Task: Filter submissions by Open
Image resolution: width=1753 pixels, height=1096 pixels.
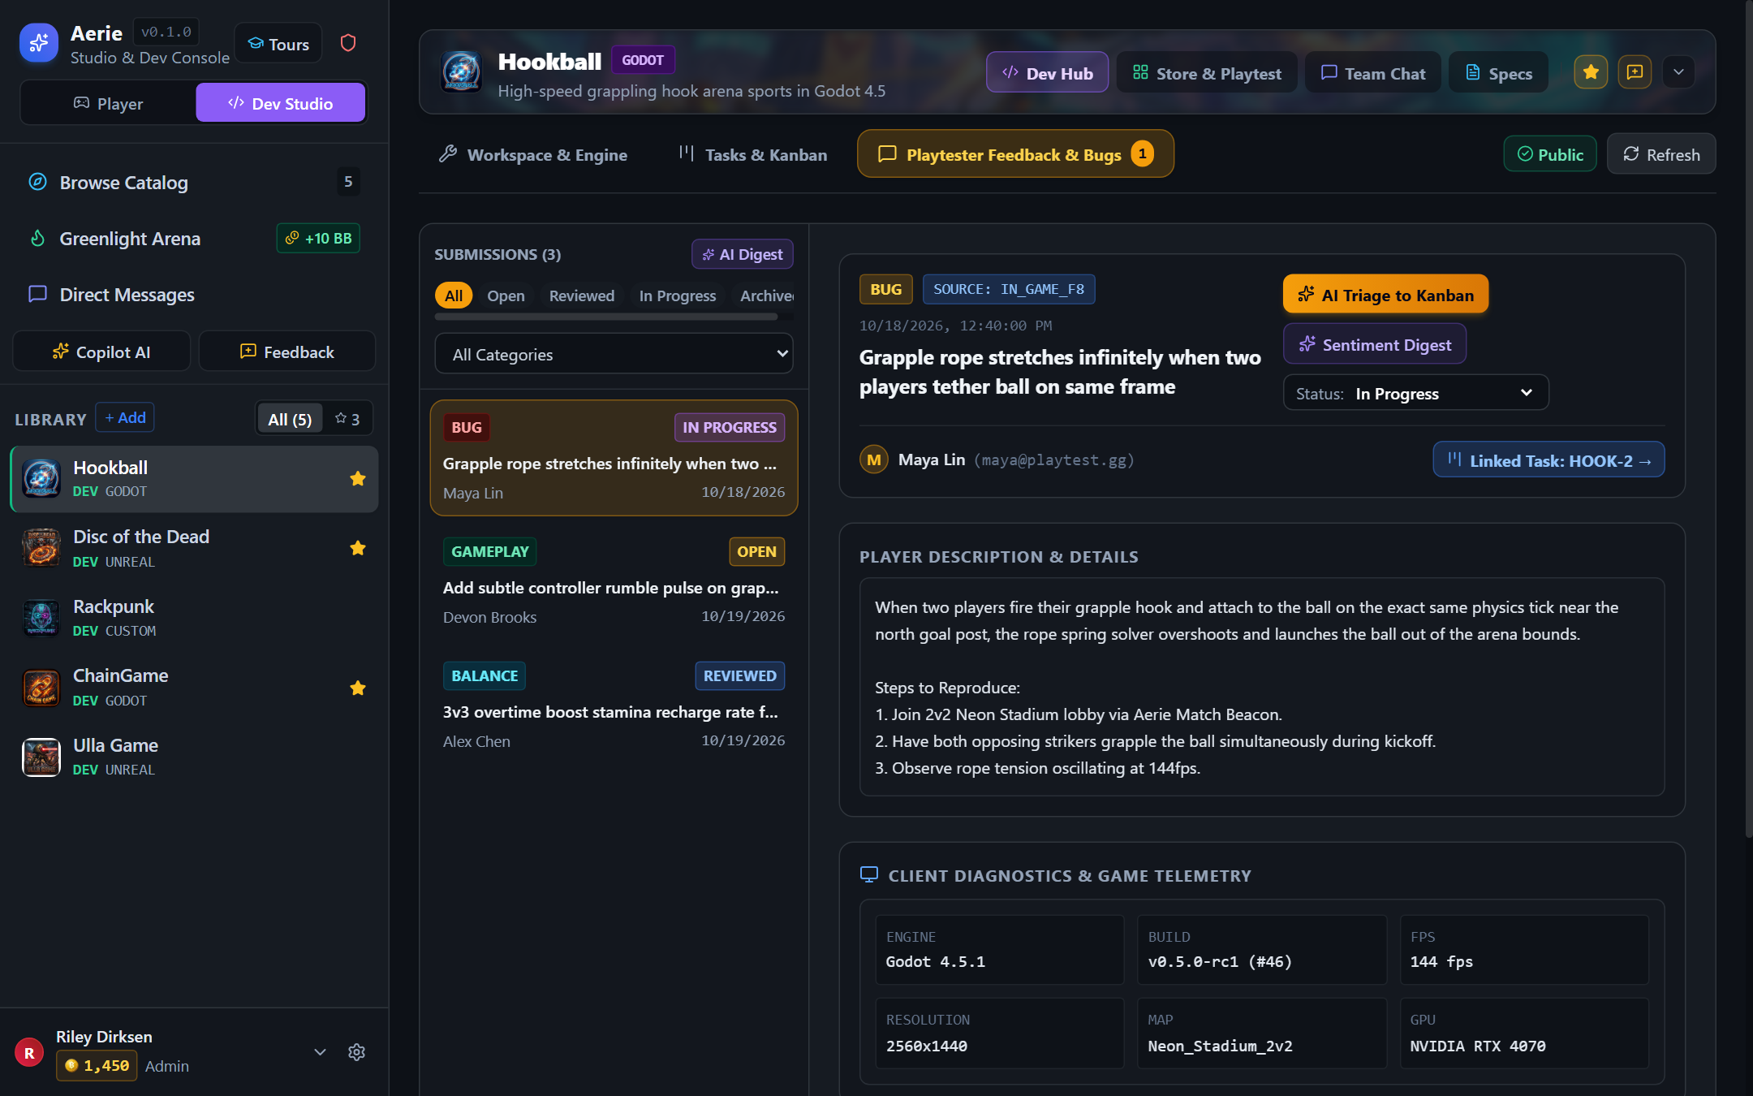Action: click(506, 296)
